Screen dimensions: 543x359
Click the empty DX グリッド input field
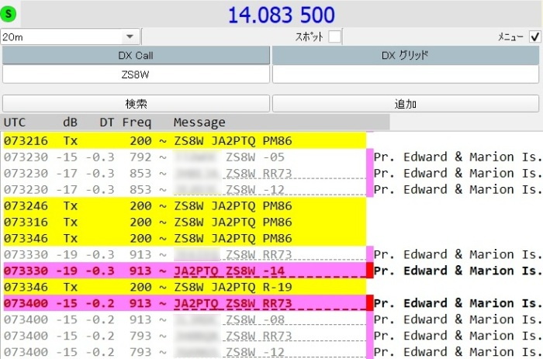point(406,74)
